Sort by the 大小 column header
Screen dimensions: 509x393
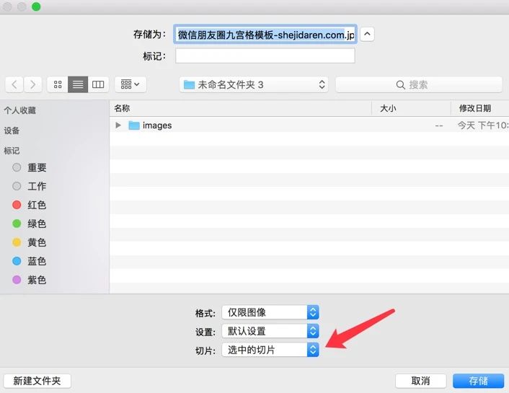411,108
